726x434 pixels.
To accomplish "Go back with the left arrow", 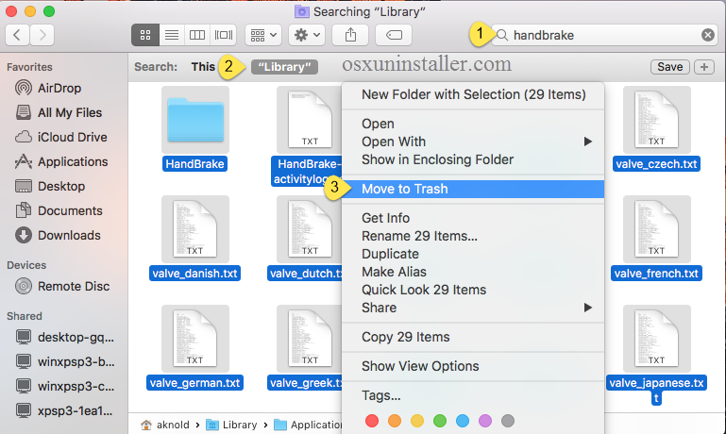I will click(18, 35).
